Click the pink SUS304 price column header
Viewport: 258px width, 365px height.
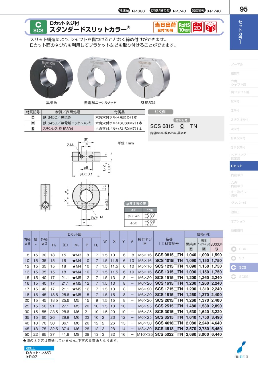[x=216, y=246]
